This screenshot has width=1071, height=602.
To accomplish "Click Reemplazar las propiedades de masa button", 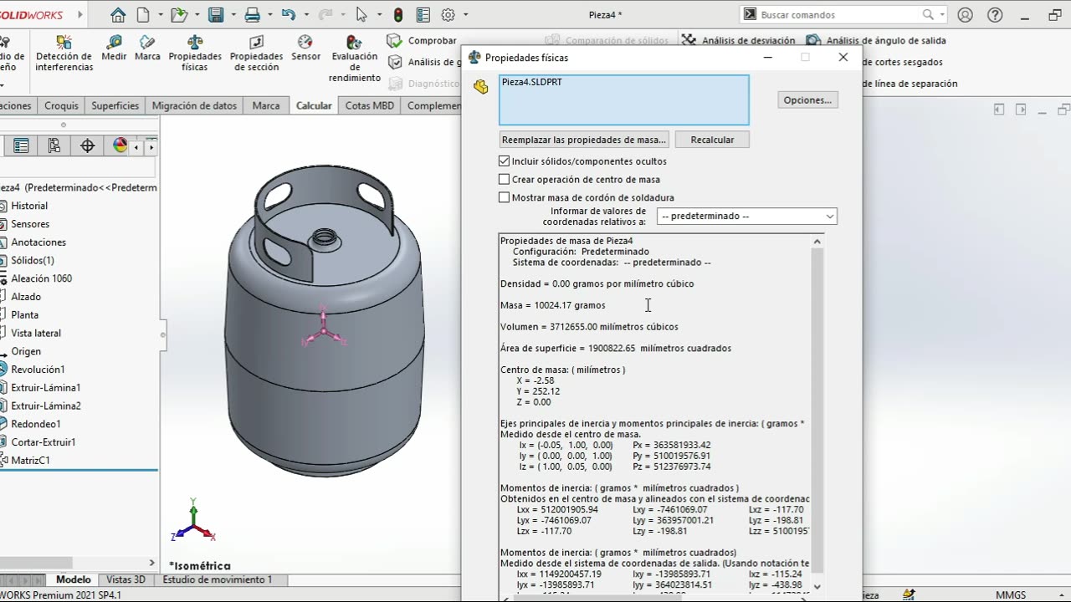I will pos(584,140).
